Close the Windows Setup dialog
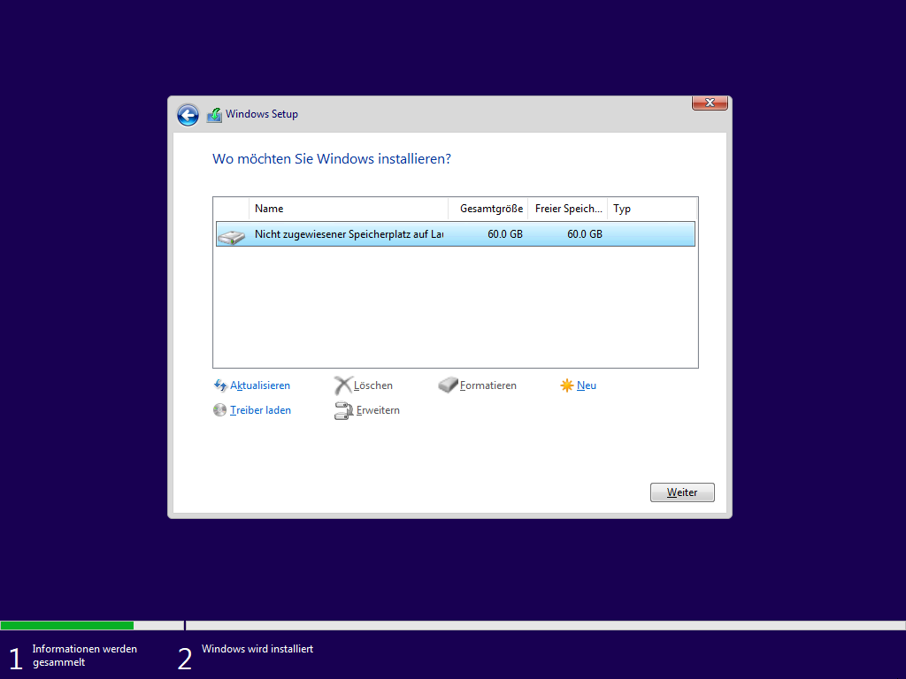 tap(710, 103)
